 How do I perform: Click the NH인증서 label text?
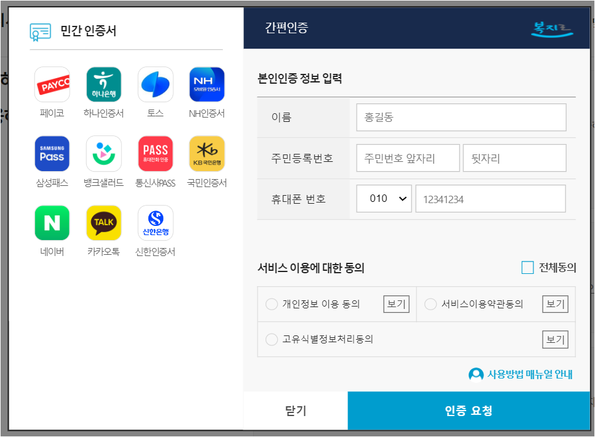pyautogui.click(x=207, y=113)
